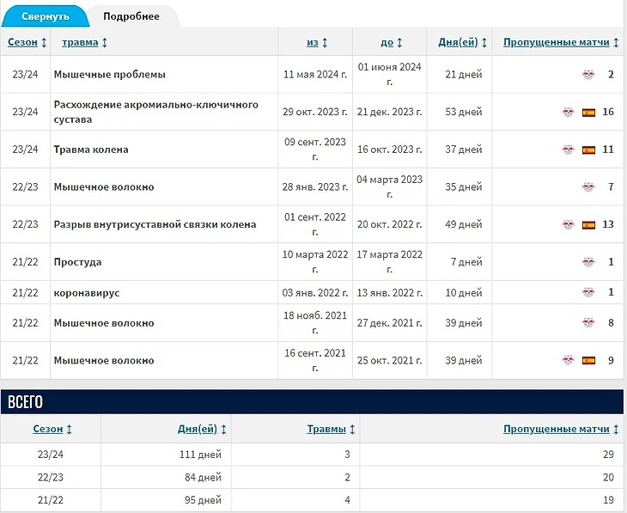Click RB Leipzig logo in коронавирус row
The width and height of the screenshot is (627, 513).
pyautogui.click(x=588, y=293)
